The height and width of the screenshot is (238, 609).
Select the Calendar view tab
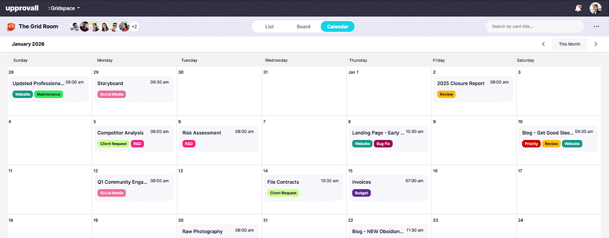(x=338, y=27)
